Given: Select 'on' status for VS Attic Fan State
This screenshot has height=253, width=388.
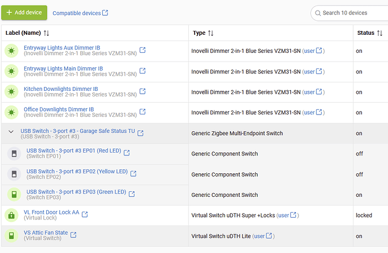Looking at the screenshot, I should (359, 236).
